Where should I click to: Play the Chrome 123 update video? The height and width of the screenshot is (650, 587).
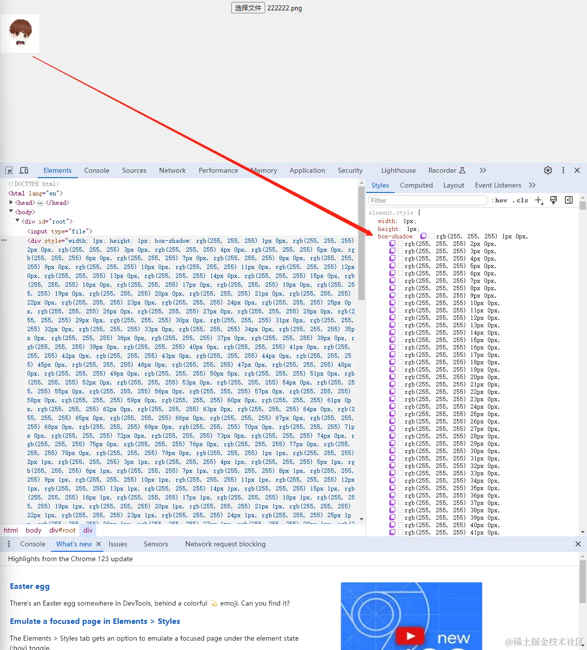(x=411, y=636)
